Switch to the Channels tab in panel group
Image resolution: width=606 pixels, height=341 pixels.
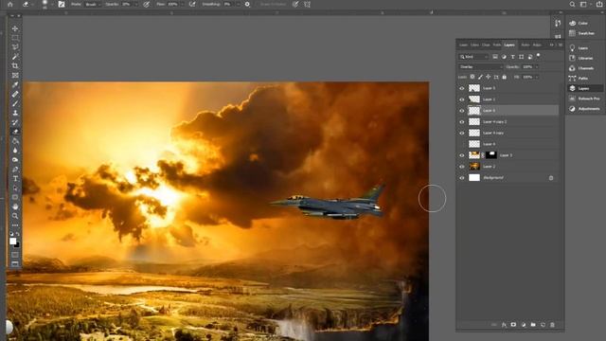(486, 45)
